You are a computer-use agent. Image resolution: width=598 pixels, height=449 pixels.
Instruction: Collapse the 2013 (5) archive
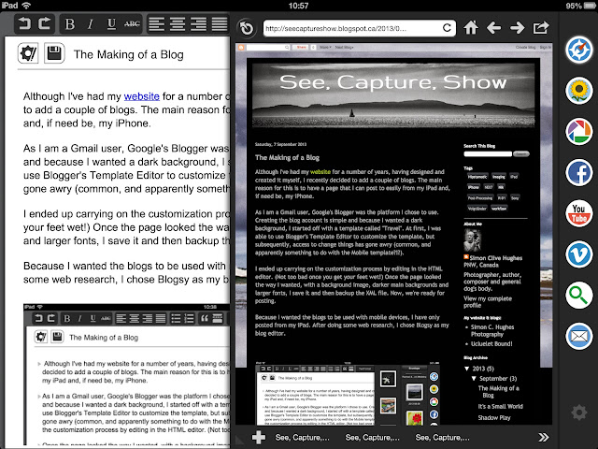coord(467,369)
